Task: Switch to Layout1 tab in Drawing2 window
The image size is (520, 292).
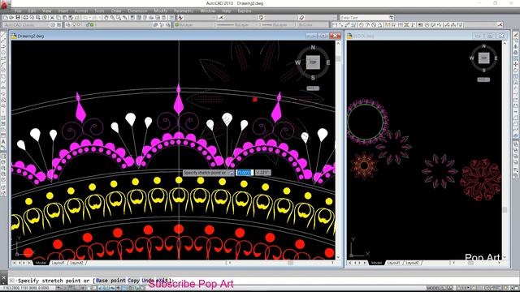Action: 58,263
